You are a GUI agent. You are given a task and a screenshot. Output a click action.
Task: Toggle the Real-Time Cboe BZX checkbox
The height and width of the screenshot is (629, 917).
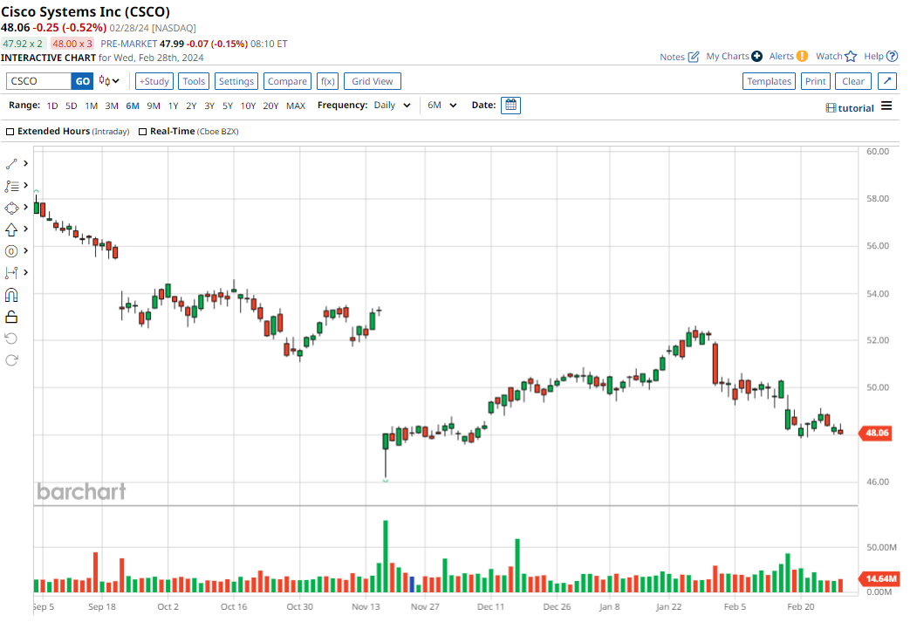tap(143, 132)
